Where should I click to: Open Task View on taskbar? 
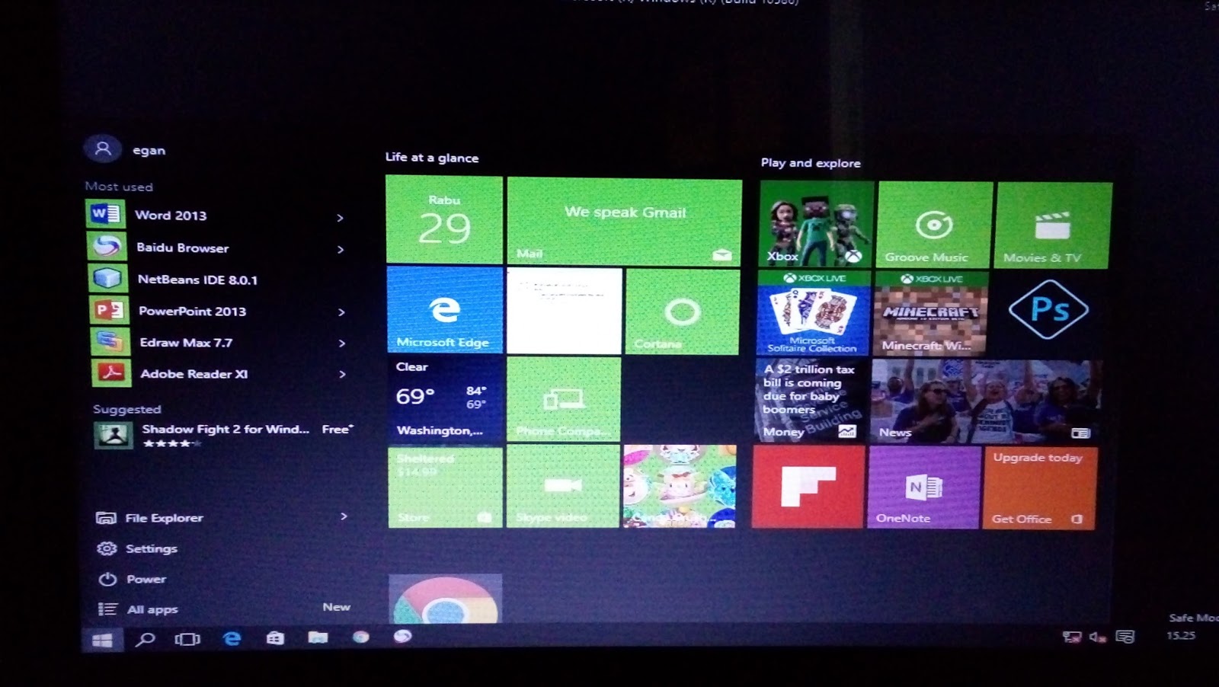[187, 639]
